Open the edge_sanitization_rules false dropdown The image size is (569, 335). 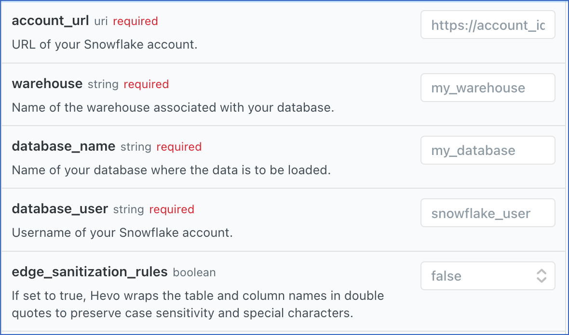(488, 276)
